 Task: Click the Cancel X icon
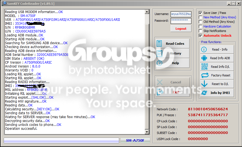coord(160,82)
